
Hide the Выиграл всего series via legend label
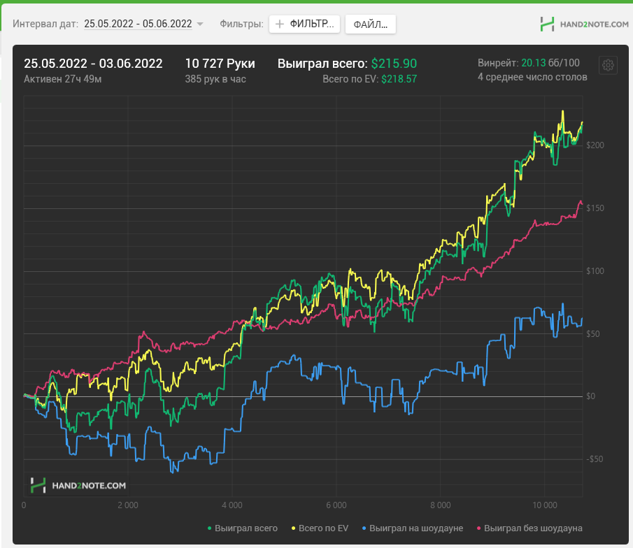246,528
